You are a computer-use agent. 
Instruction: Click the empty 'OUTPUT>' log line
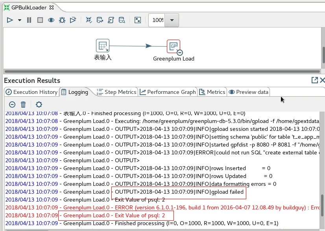click(72, 160)
